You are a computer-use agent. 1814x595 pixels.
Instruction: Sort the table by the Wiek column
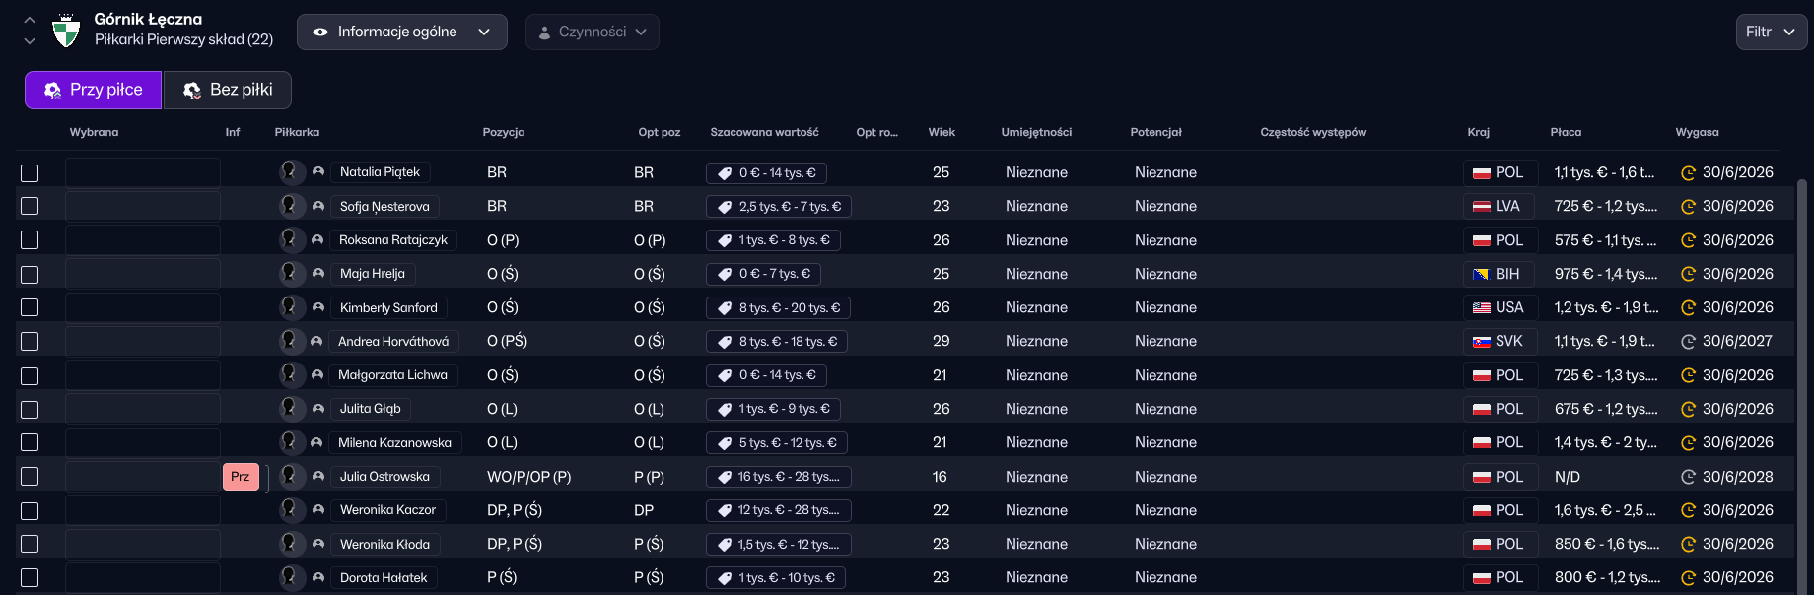coord(941,132)
